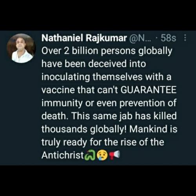This screenshot has height=196, width=196.
Task: Open the Nathaniel Rajkumar display name
Action: click(84, 38)
